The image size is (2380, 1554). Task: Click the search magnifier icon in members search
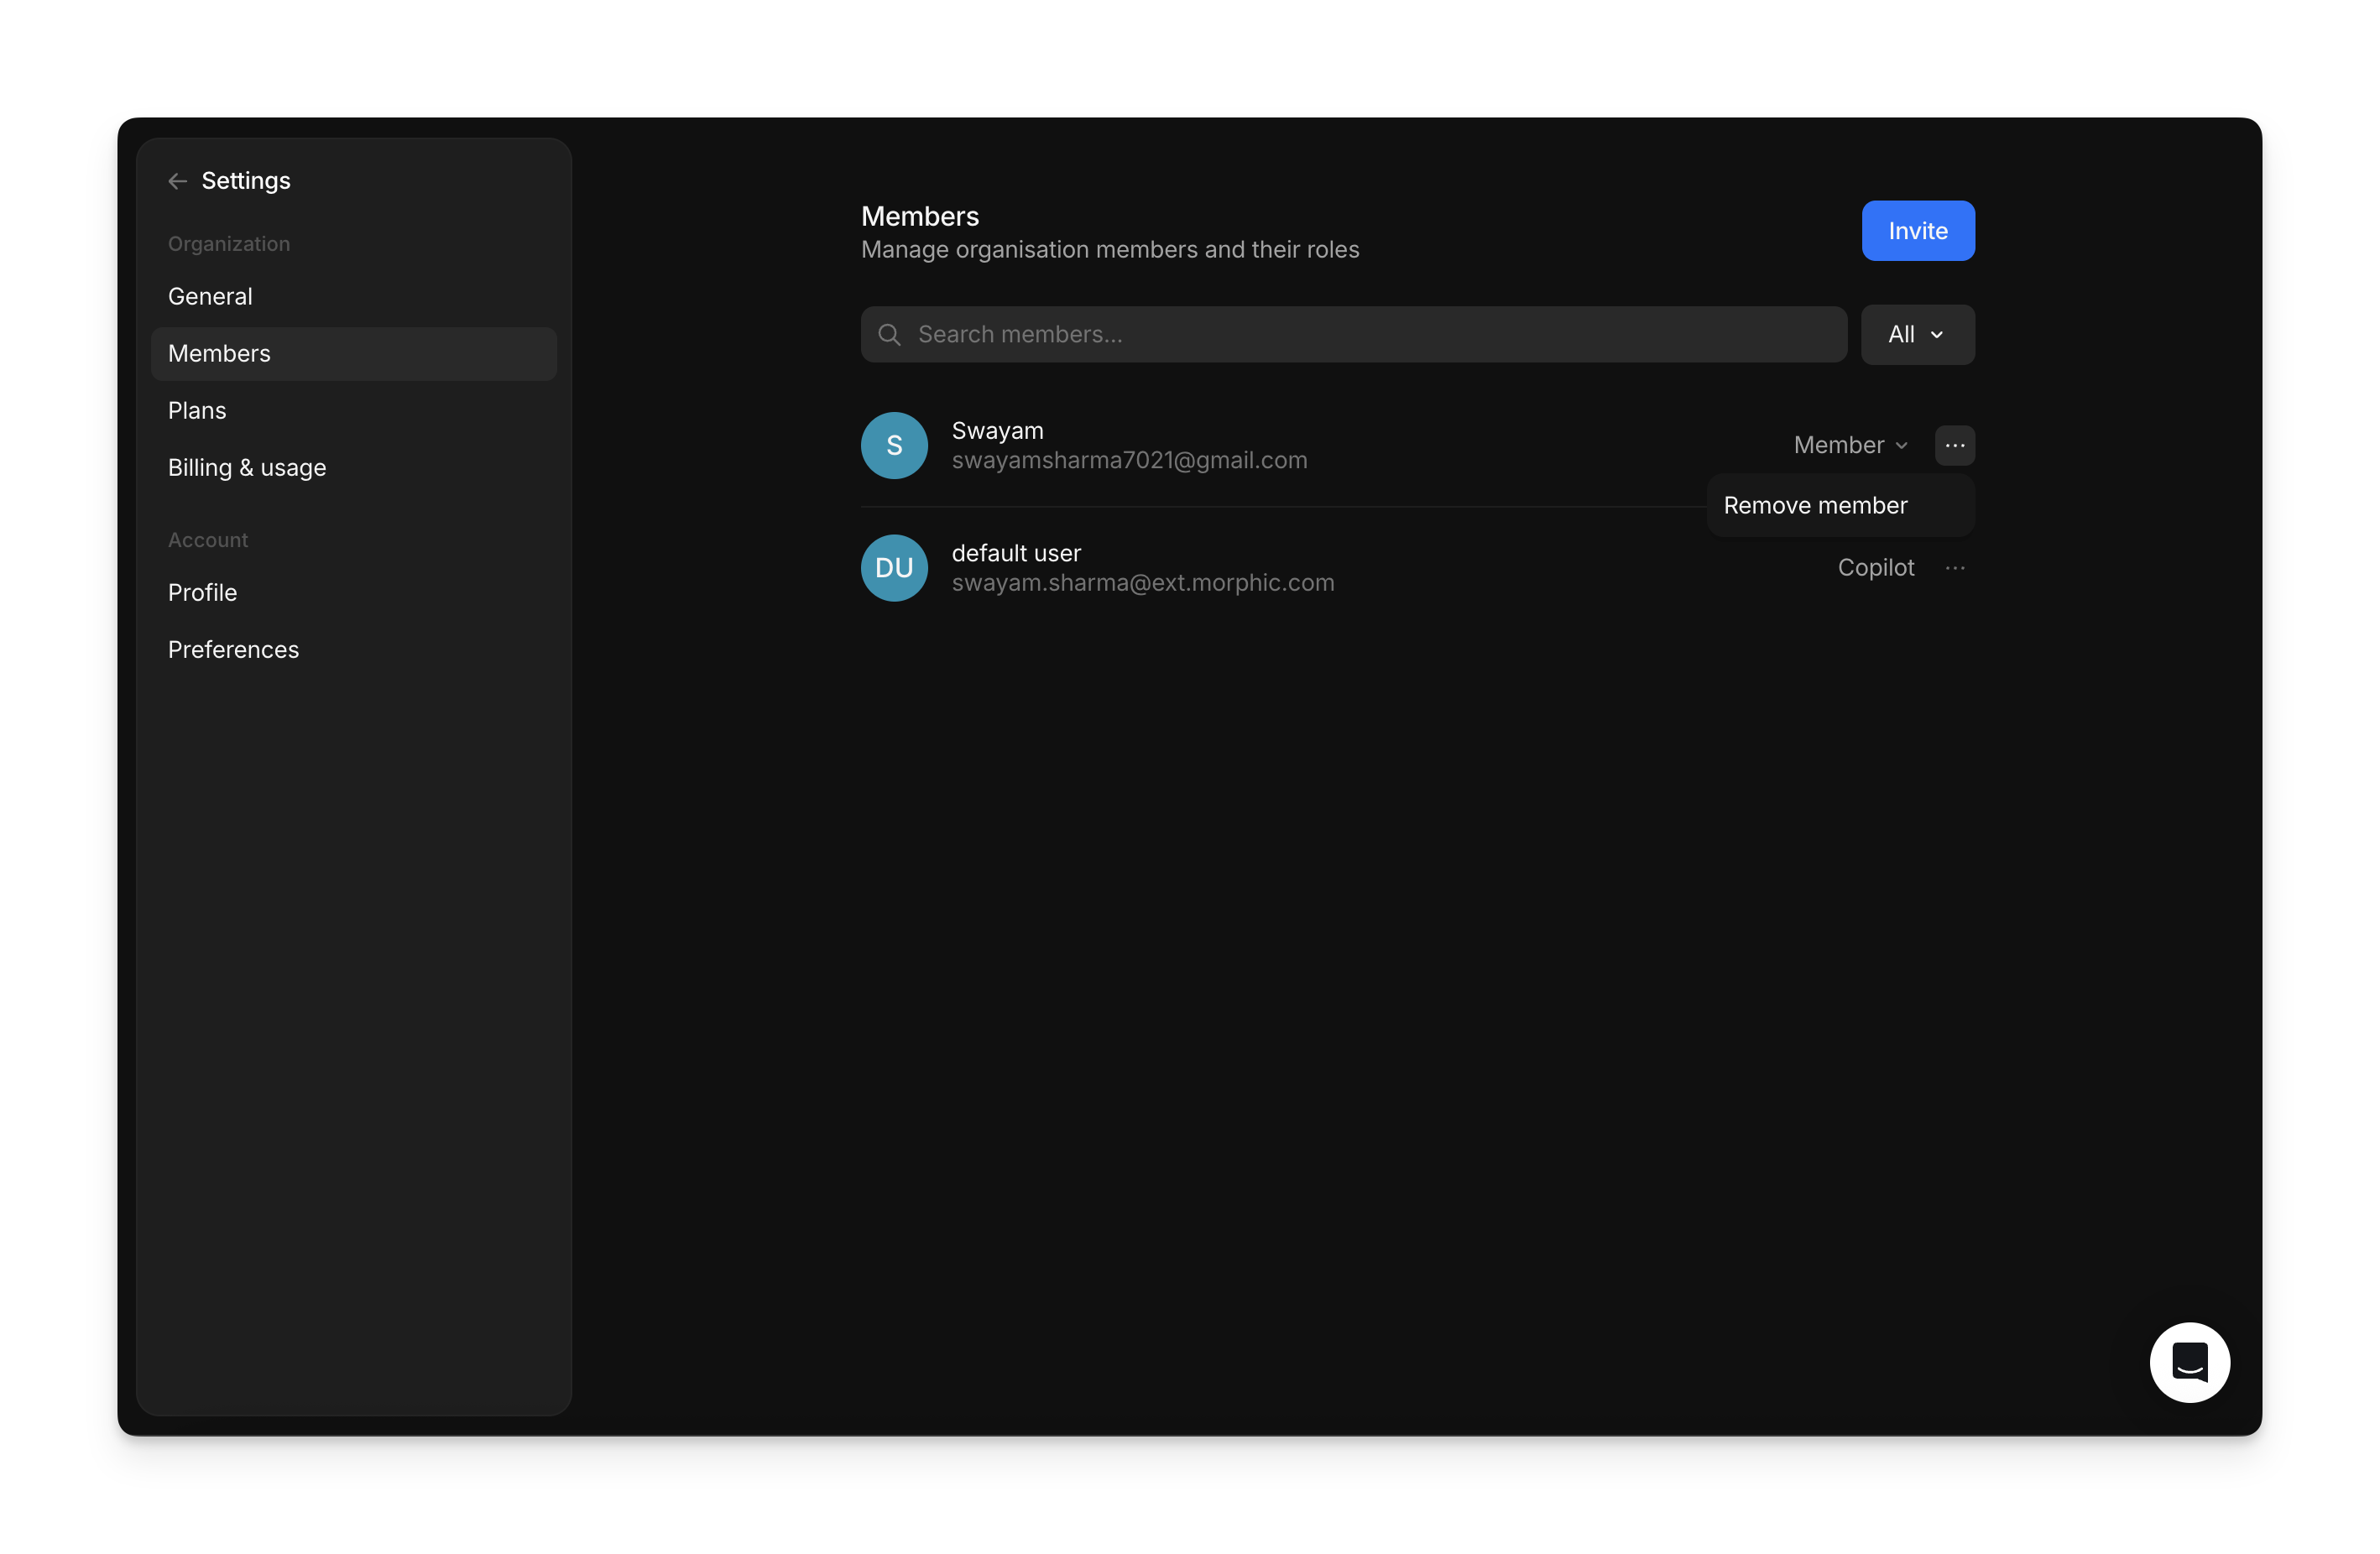click(889, 334)
